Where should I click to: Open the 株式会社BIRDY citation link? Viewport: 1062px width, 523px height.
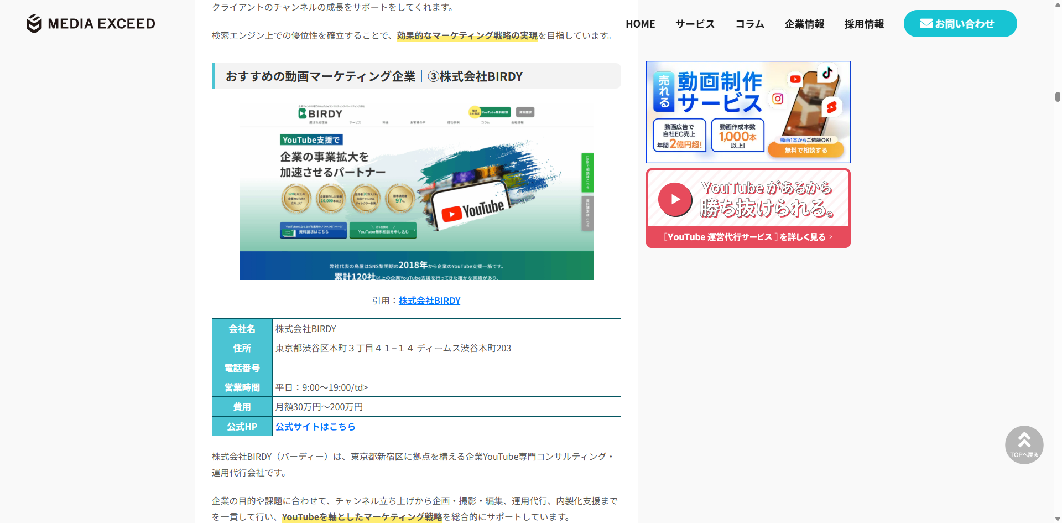(429, 301)
